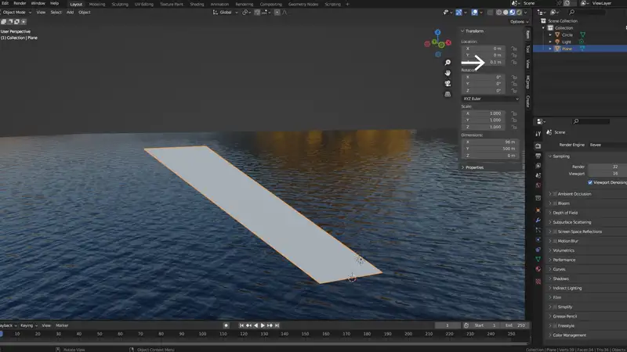Click the zoom magnifier icon in viewport

(x=448, y=62)
